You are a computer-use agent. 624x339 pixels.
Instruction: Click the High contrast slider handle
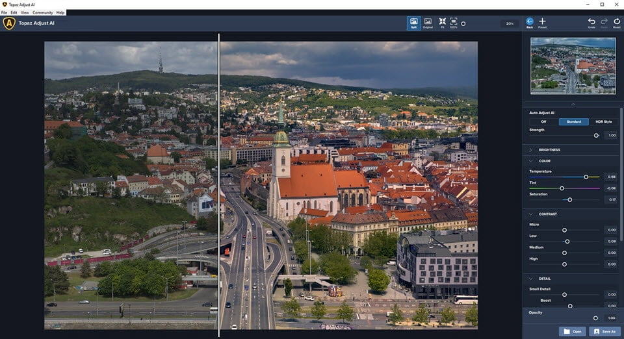564,264
